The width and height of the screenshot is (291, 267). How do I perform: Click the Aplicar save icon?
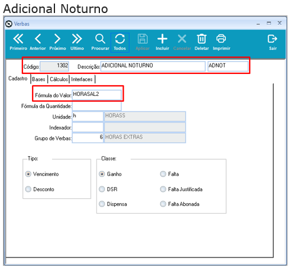[143, 42]
